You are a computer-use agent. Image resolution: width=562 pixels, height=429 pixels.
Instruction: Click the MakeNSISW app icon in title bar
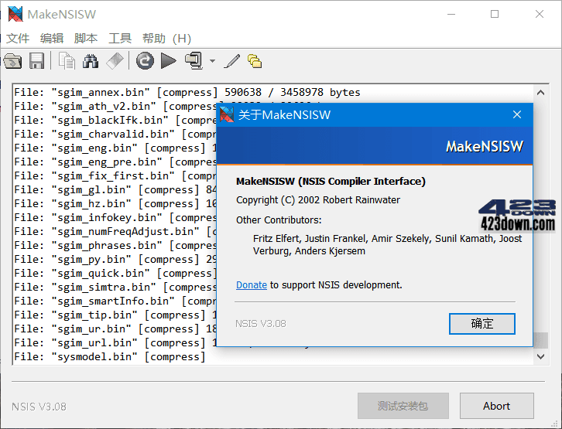click(15, 15)
